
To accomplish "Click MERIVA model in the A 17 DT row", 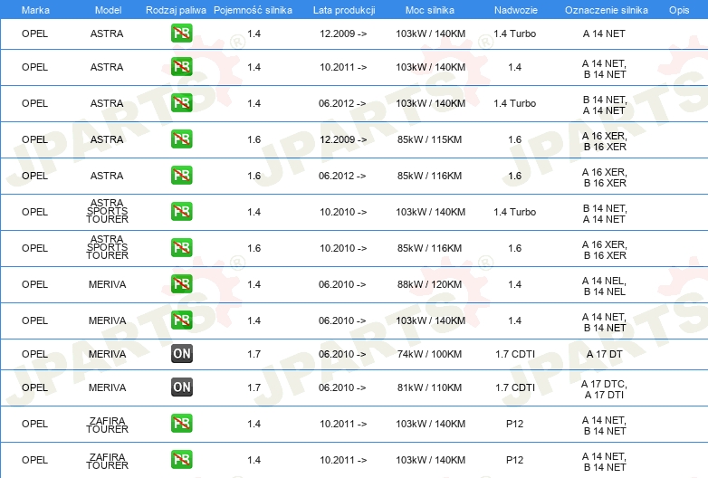I will (107, 354).
